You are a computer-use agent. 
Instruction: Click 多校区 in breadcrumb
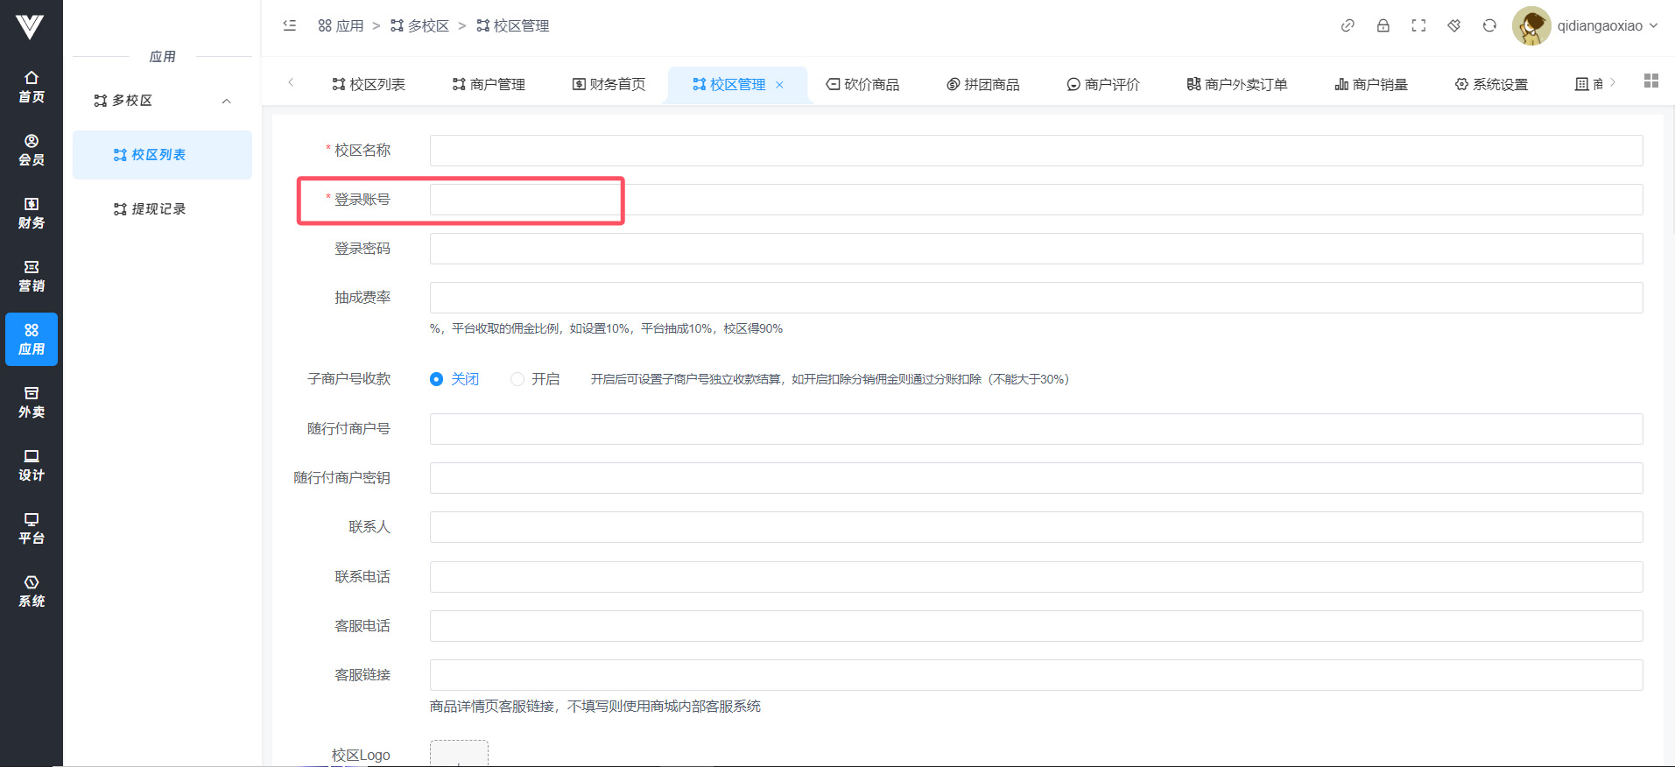point(419,25)
